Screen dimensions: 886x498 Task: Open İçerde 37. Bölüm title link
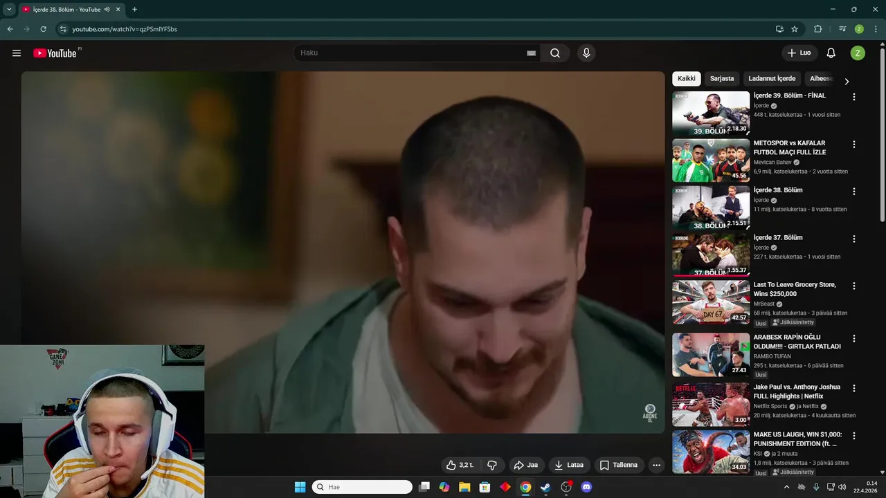pyautogui.click(x=778, y=238)
